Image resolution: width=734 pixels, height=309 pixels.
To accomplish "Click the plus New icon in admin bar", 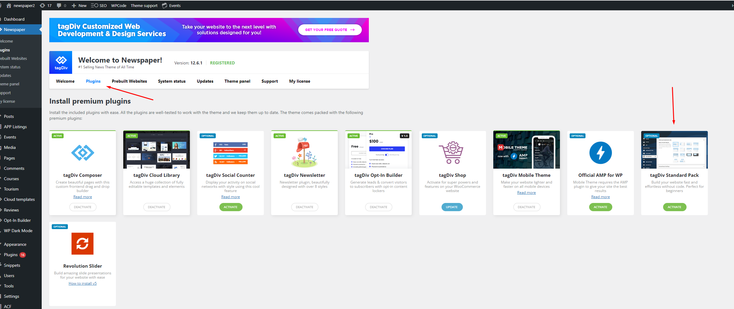I will tap(74, 5).
